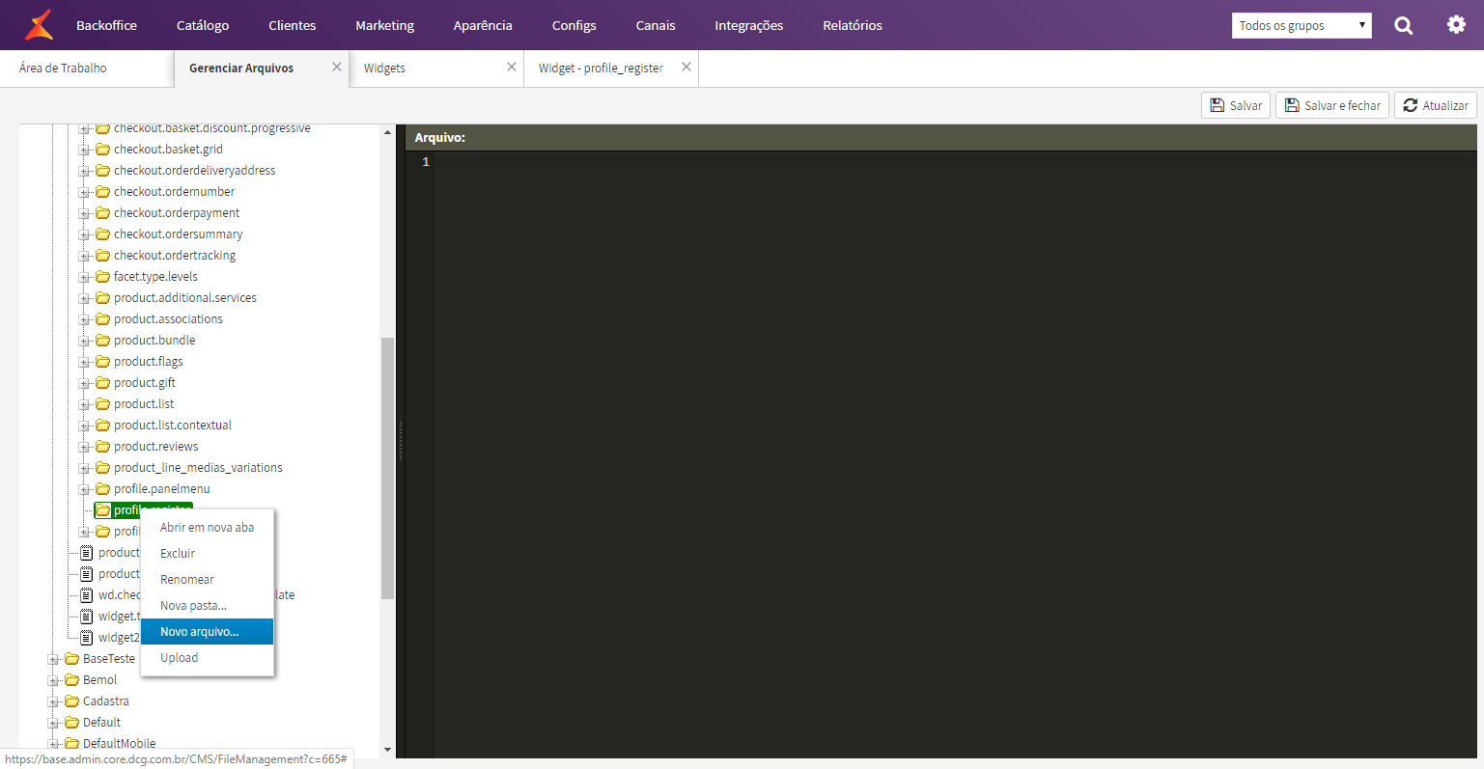Click the folder icon for product.gift
1484x769 pixels.
[102, 382]
